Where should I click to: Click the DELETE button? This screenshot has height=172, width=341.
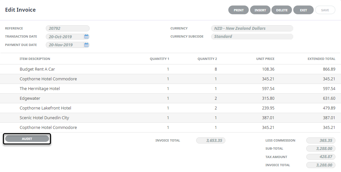tap(282, 10)
